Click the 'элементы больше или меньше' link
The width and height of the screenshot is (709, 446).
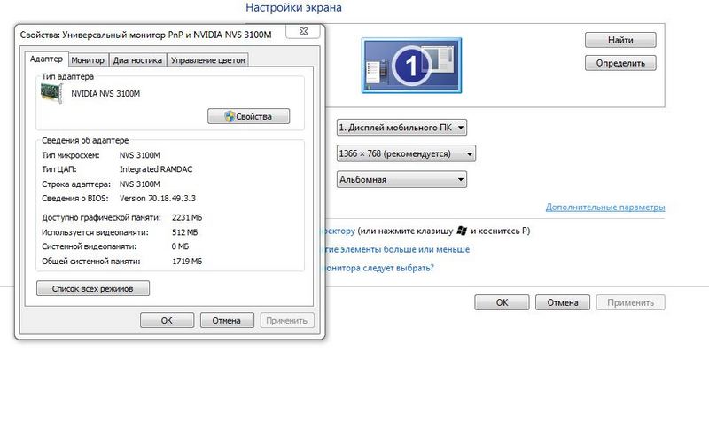tap(396, 249)
